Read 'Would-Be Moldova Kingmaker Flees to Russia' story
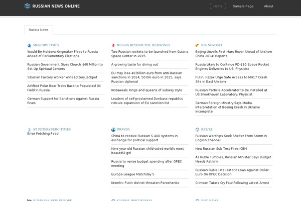Viewport: 301px width, 201px height. [63, 54]
